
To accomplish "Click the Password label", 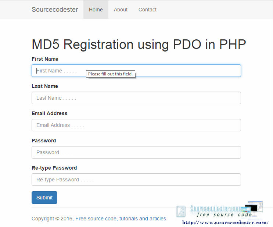I will pyautogui.click(x=44, y=141).
